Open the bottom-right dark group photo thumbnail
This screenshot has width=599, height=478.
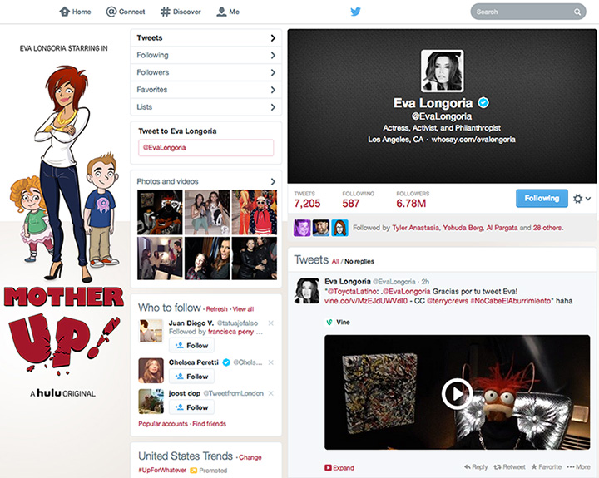pos(255,259)
